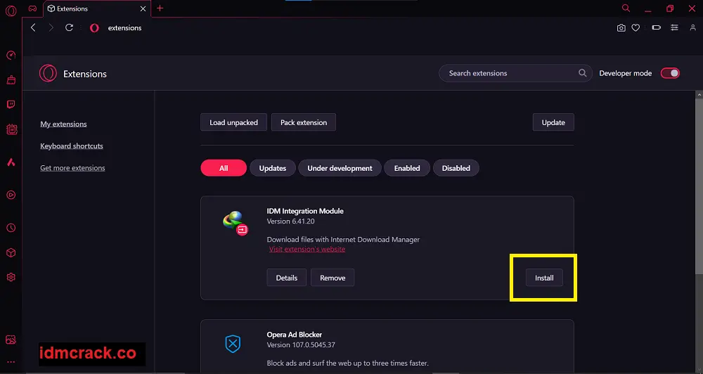Click Opera icon in the address bar
This screenshot has width=703, height=374.
pyautogui.click(x=94, y=28)
